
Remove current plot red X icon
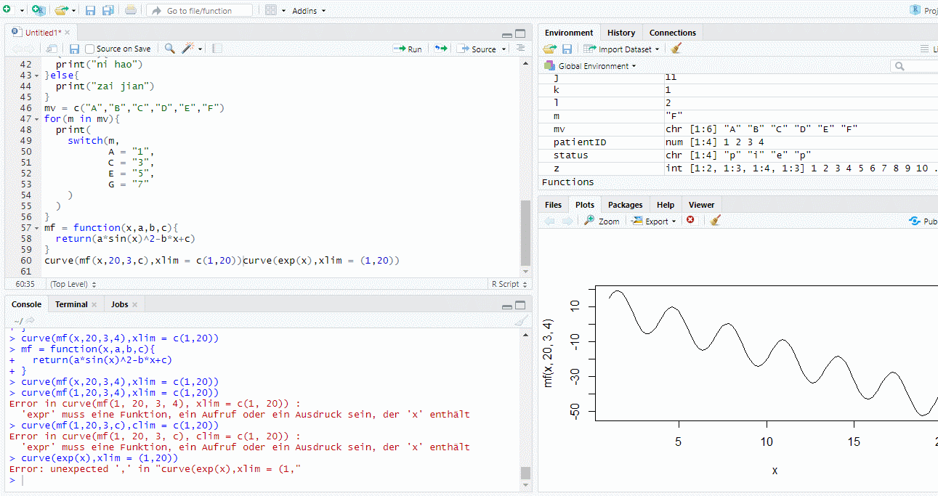[x=690, y=220]
